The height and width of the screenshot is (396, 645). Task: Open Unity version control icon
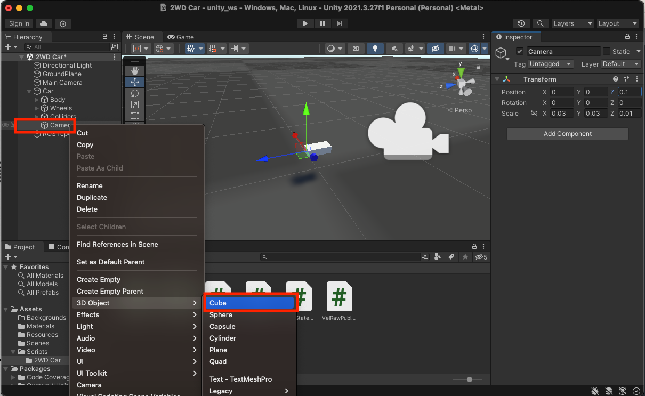point(63,23)
